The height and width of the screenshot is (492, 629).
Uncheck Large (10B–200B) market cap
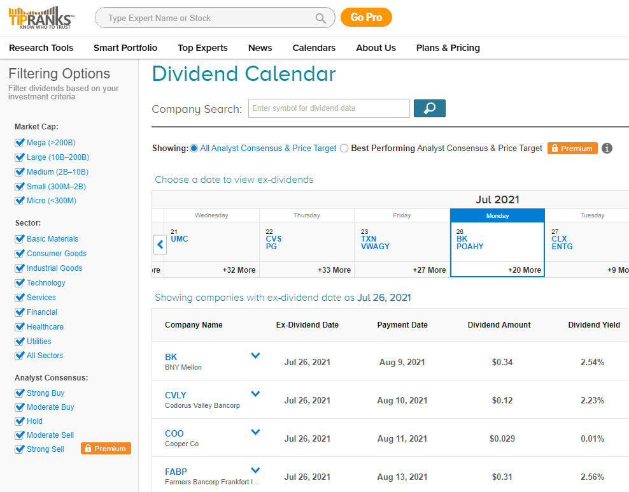19,157
